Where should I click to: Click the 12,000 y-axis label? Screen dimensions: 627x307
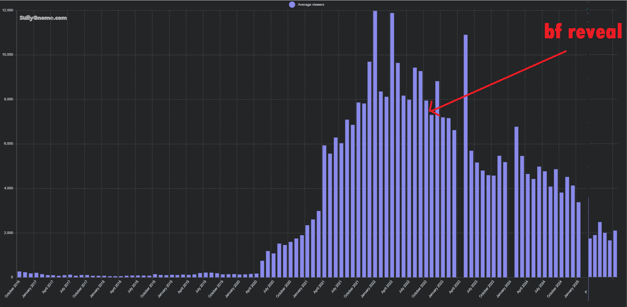pyautogui.click(x=8, y=10)
